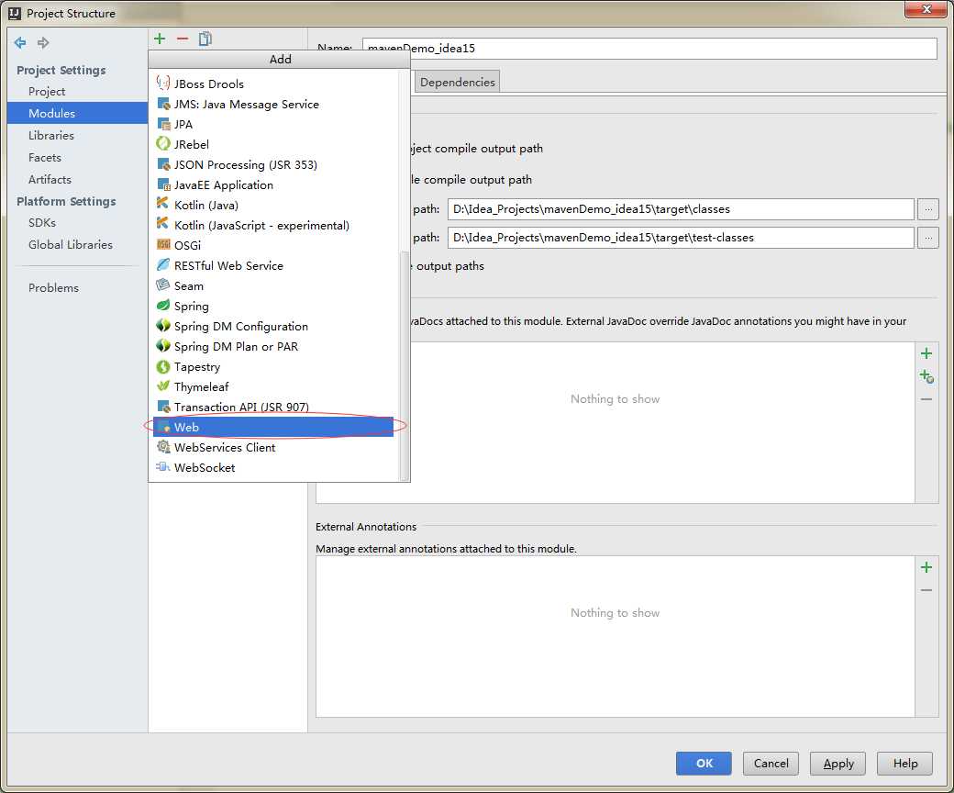Click the Spring DM Plan or PAR icon
The width and height of the screenshot is (954, 793).
pyautogui.click(x=163, y=346)
